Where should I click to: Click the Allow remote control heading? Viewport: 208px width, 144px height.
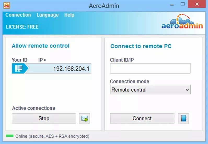41,46
